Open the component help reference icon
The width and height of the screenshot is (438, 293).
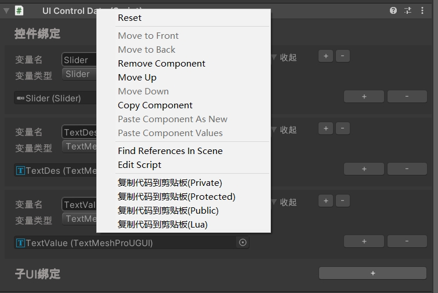tap(393, 10)
